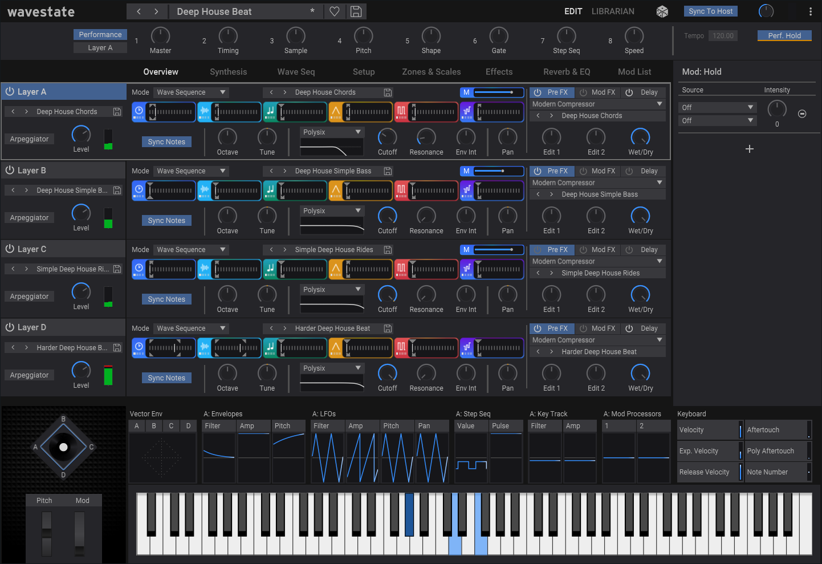Click the Tempo 120.00 field
The width and height of the screenshot is (822, 564).
[723, 35]
